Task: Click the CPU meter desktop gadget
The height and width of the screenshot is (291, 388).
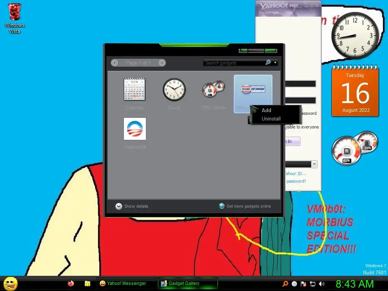Action: [x=355, y=149]
